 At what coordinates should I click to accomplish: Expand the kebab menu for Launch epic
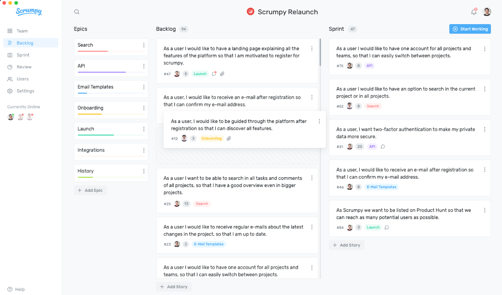coord(144,129)
